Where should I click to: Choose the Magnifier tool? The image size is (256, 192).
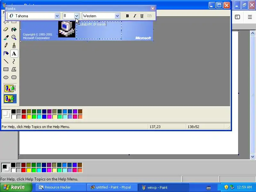click(x=14, y=37)
